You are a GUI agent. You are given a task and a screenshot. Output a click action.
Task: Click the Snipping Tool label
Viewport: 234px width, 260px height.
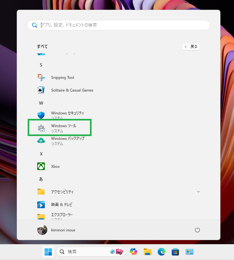click(63, 78)
